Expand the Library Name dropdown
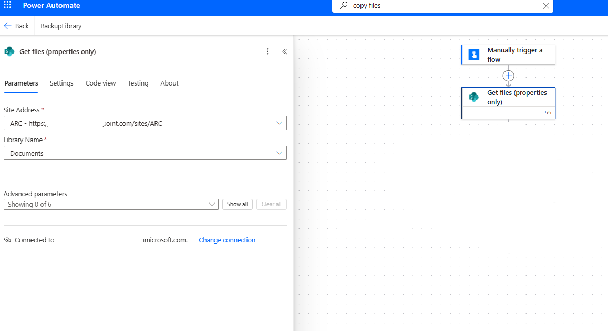The width and height of the screenshot is (608, 331). click(x=279, y=153)
